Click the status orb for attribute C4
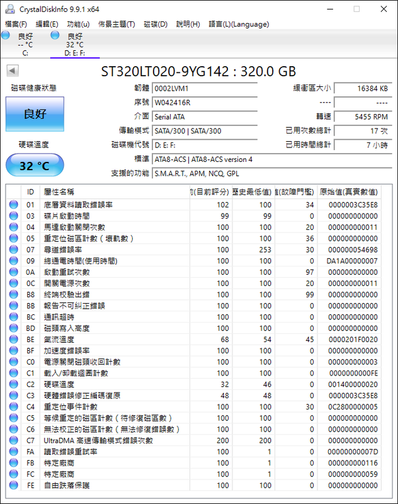Viewport: 398px width, 504px height. point(14,406)
